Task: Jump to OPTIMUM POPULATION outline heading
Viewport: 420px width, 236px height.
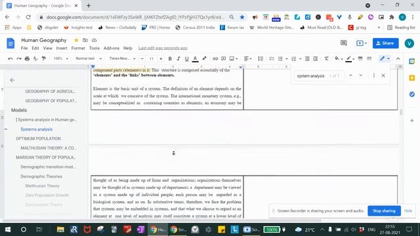Action: tap(38, 138)
